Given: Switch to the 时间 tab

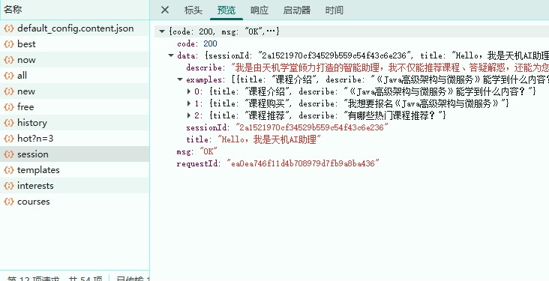Looking at the screenshot, I should pos(334,10).
